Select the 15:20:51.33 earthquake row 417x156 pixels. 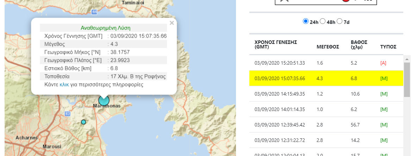pyautogui.click(x=279, y=63)
